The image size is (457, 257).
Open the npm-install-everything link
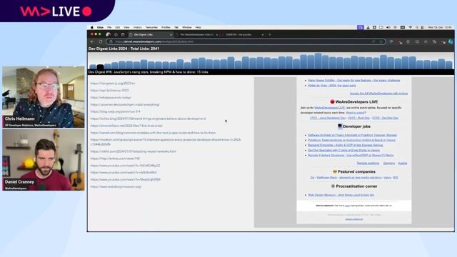coord(125,104)
